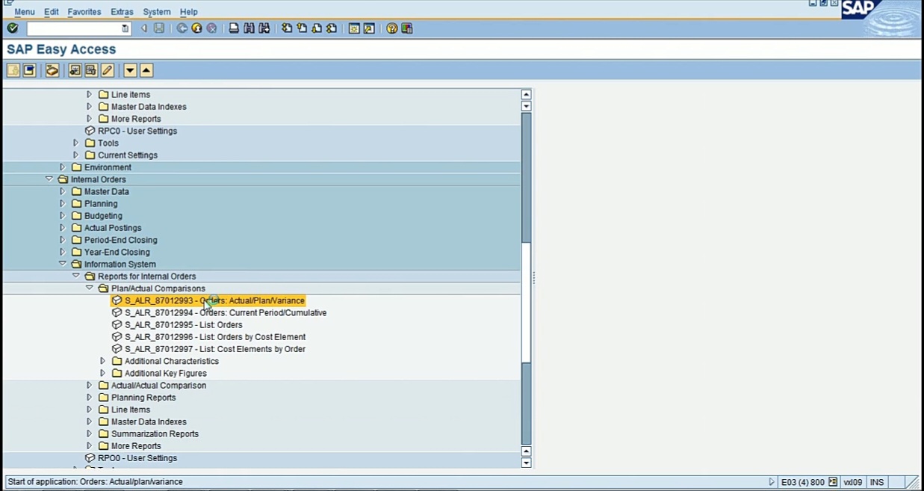924x491 pixels.
Task: Expand the Environment folder
Action: [63, 167]
